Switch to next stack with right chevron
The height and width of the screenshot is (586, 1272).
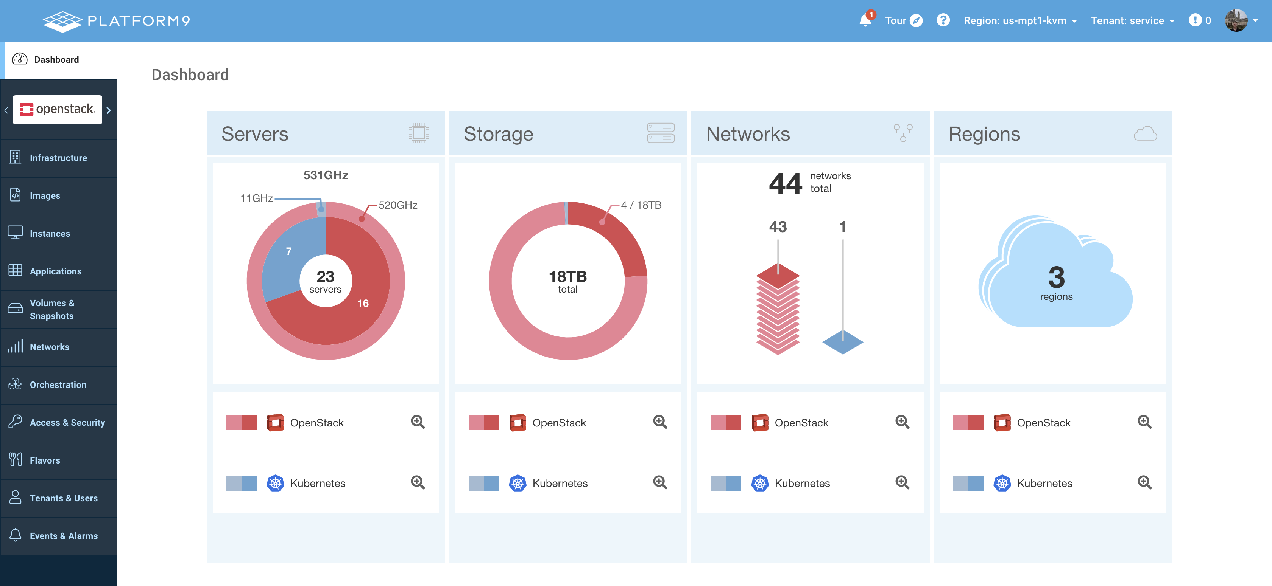click(x=109, y=110)
